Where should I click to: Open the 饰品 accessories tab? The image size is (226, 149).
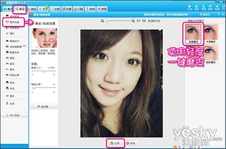[32, 9]
